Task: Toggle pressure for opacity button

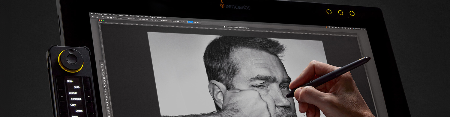Action: (140, 19)
